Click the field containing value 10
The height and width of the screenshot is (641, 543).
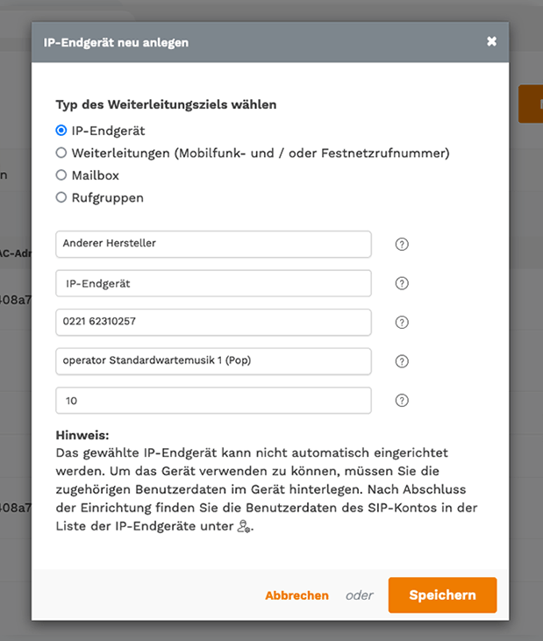pos(213,400)
